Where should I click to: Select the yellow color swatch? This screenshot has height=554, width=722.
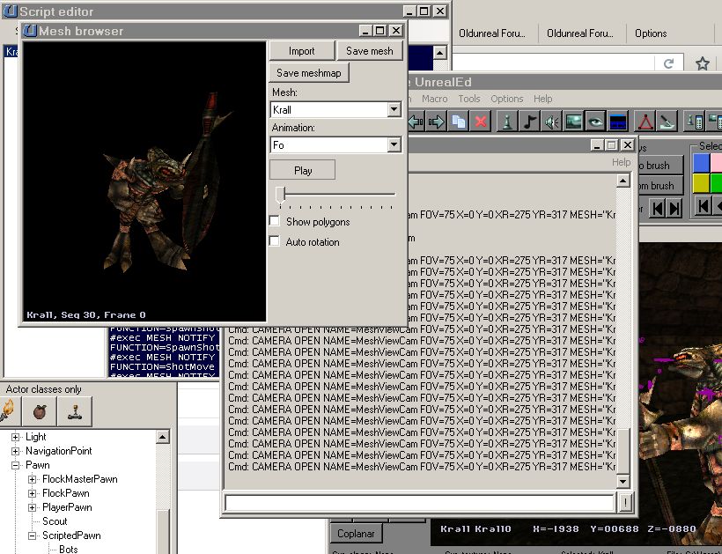click(x=701, y=183)
